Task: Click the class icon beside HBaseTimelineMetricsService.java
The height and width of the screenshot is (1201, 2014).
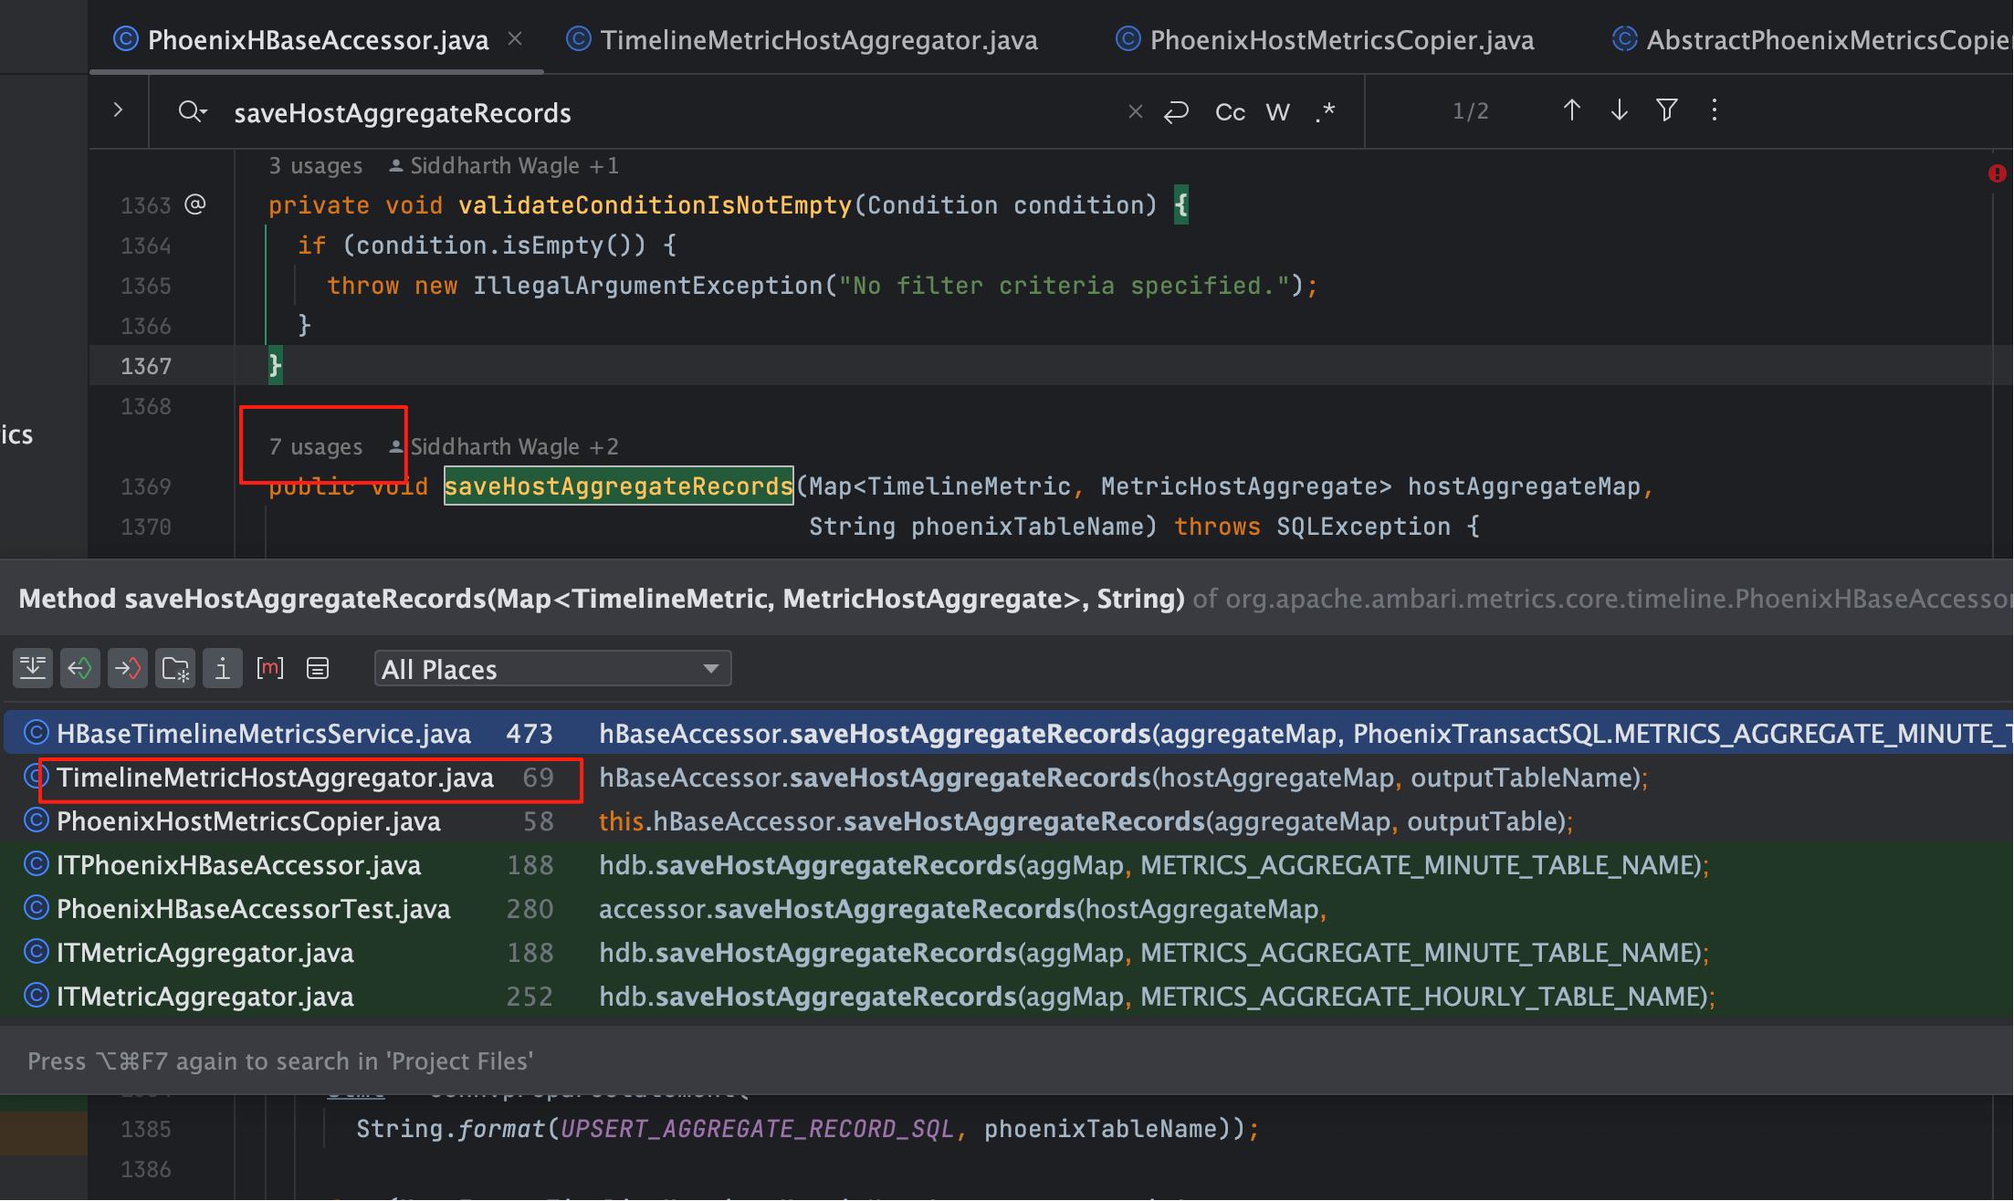Action: [x=36, y=733]
